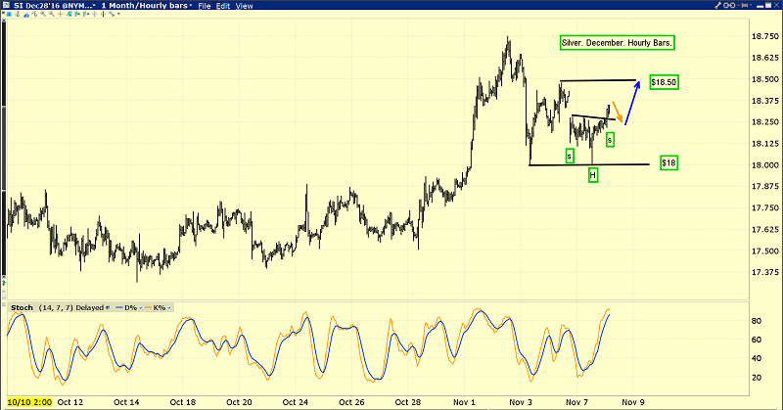Open the toolbar overflow dropdown arrow
Screen dimensions: 783x410
[118, 14]
